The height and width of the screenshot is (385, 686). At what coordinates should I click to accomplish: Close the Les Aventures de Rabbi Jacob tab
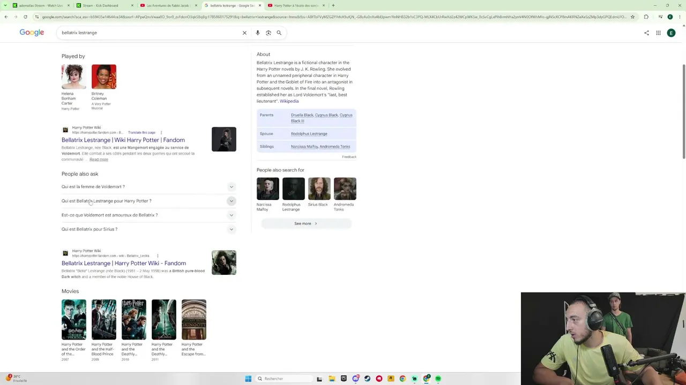click(196, 5)
